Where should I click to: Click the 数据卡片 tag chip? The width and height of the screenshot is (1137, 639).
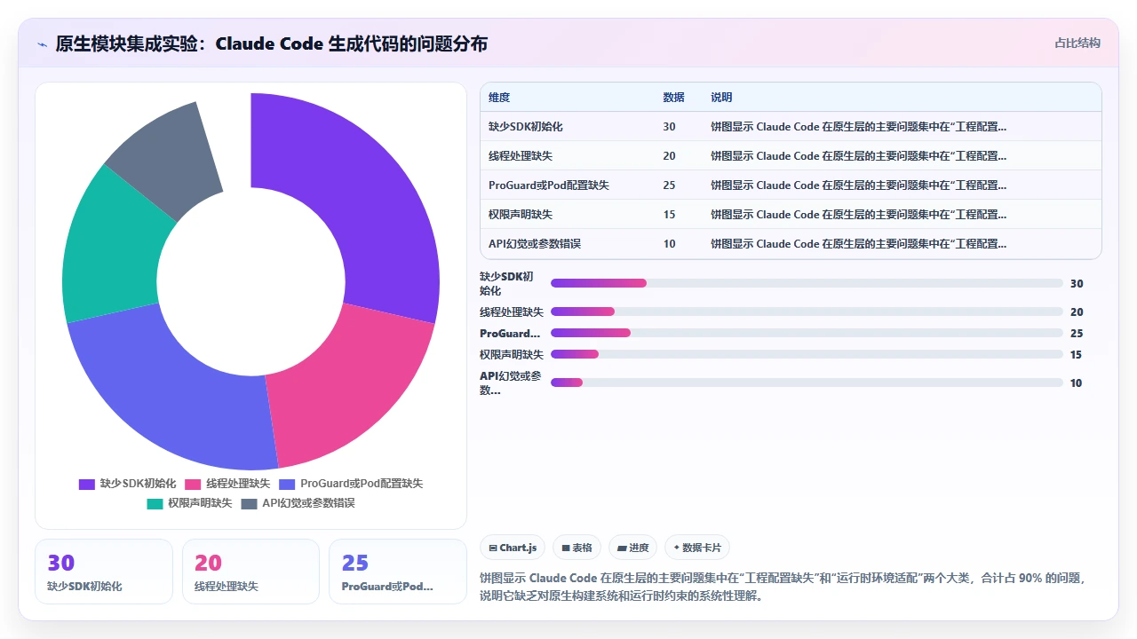coord(697,548)
